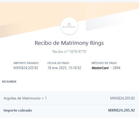Image resolution: width=139 pixels, height=126 pixels.
Task: Click the MÉTODO DE PAGO label
Action: pyautogui.click(x=104, y=63)
